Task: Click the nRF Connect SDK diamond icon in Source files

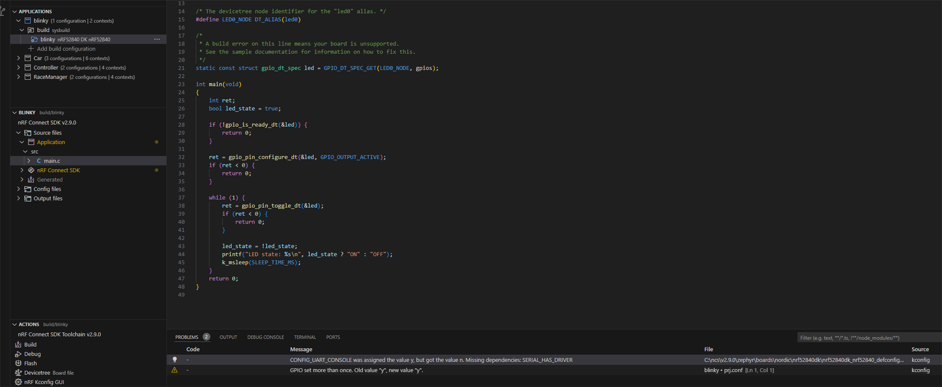Action: 31,170
